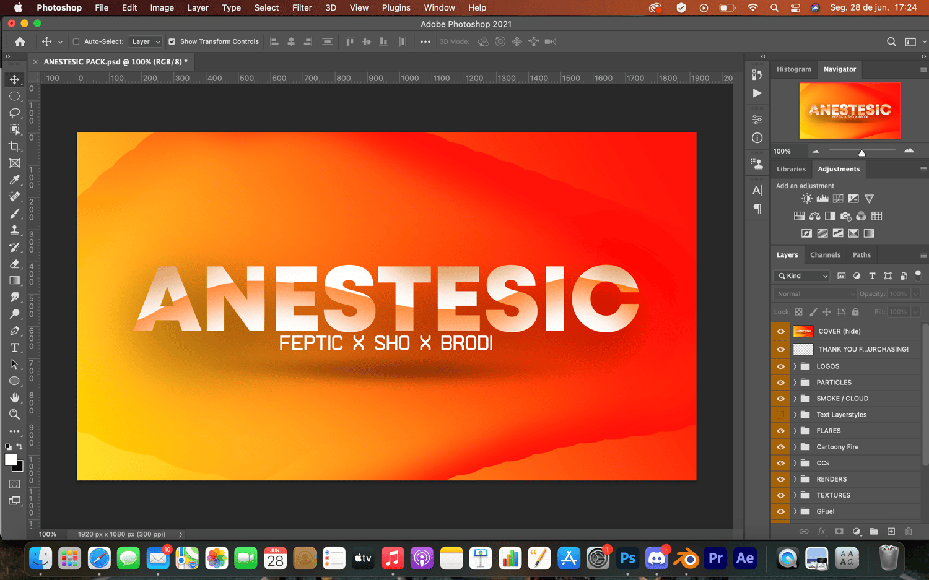Hide the LOGOS group
Screen dimensions: 929x580
780,366
